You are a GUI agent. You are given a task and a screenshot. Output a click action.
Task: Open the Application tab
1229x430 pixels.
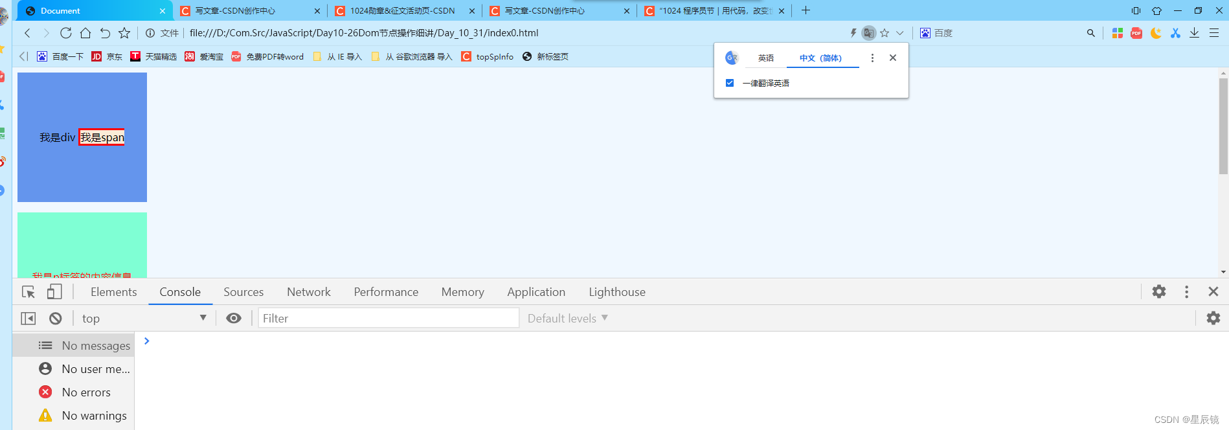click(536, 292)
